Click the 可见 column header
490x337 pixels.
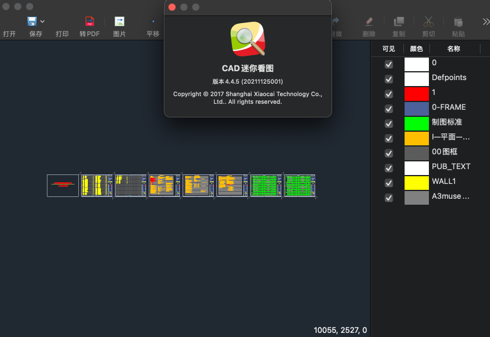coord(389,49)
